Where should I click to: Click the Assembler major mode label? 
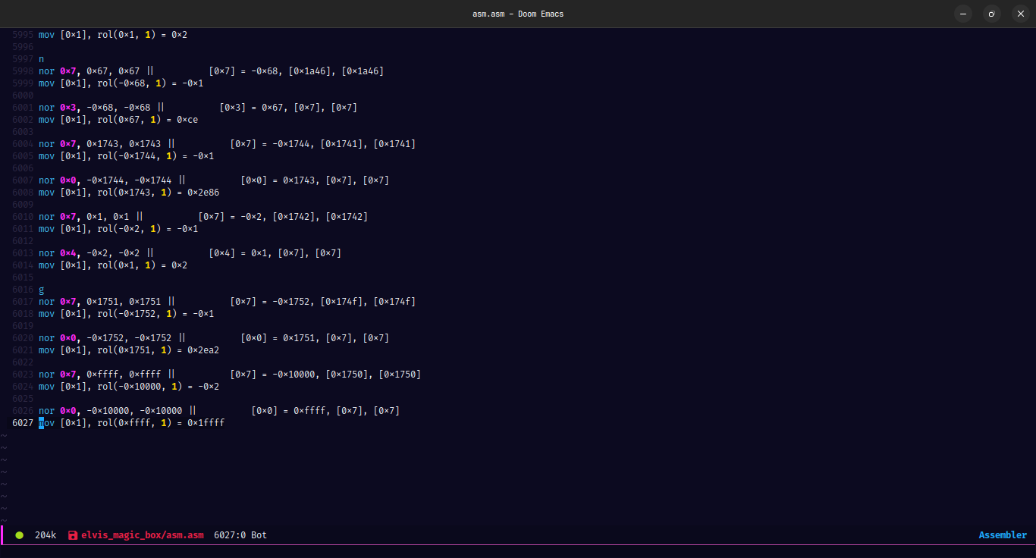1003,535
